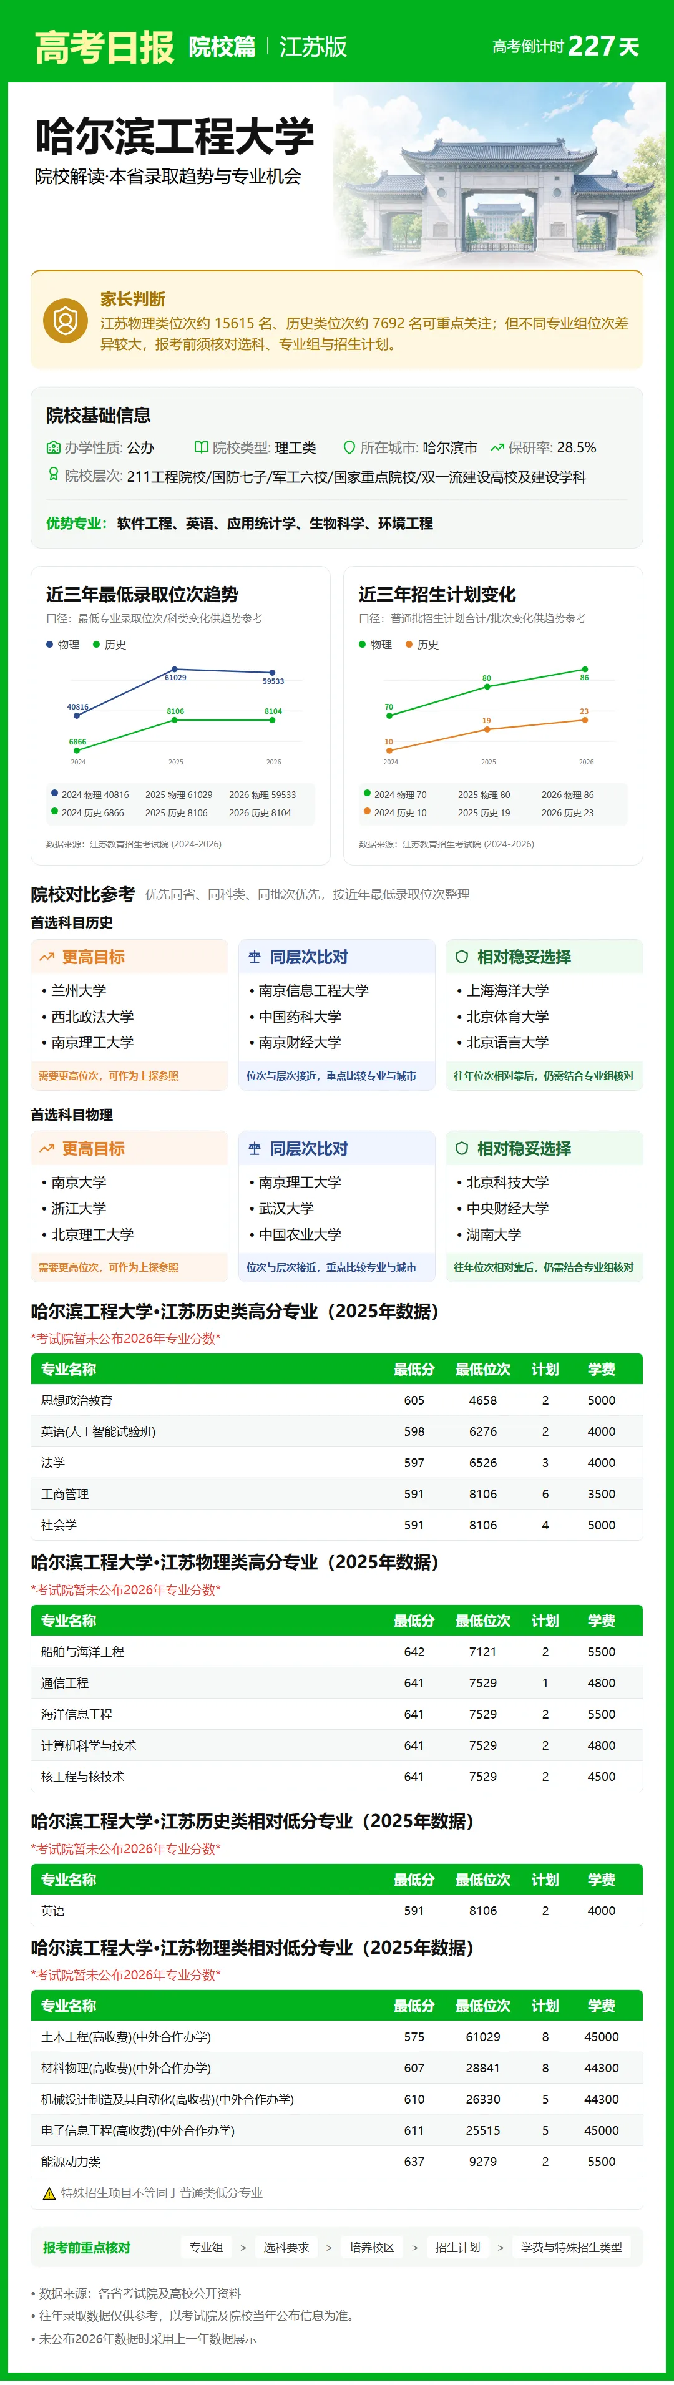
Task: Click the 近三年招生计划变化 heading
Action: point(437,595)
